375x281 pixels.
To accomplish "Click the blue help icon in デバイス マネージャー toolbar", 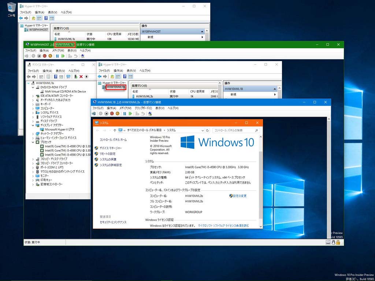I will (x=56, y=76).
